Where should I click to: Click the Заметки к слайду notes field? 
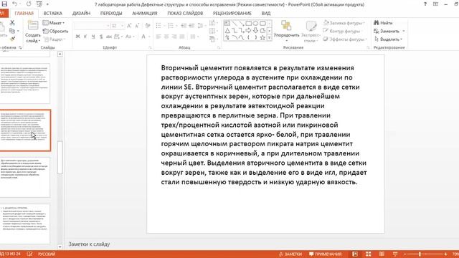[89, 244]
